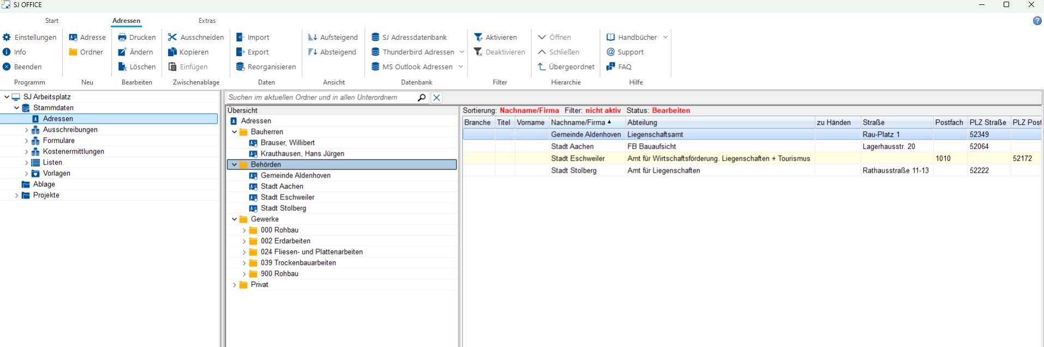
Task: Open the Handbücher book icon
Action: (611, 37)
